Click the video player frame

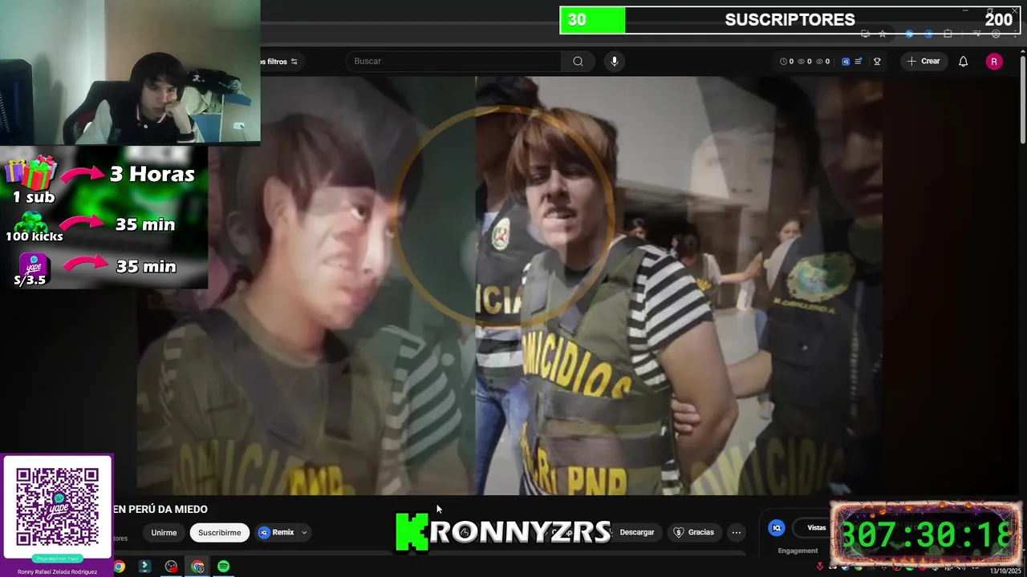509,285
